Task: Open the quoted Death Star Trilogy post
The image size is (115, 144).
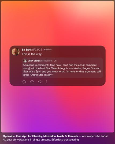Action: (62, 68)
